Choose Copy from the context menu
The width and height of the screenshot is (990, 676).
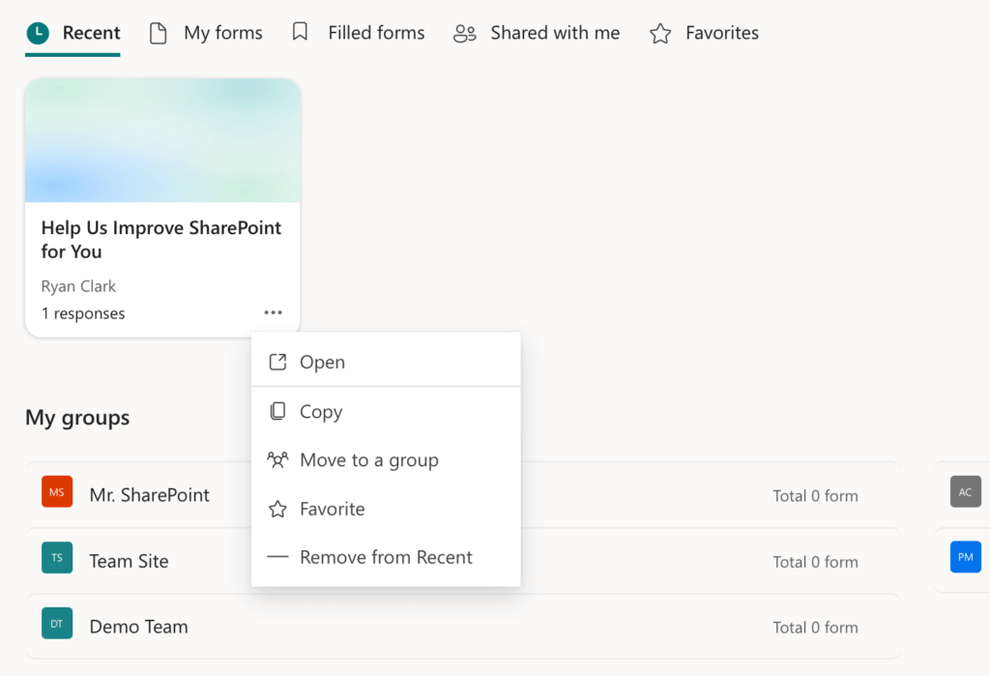pos(386,411)
